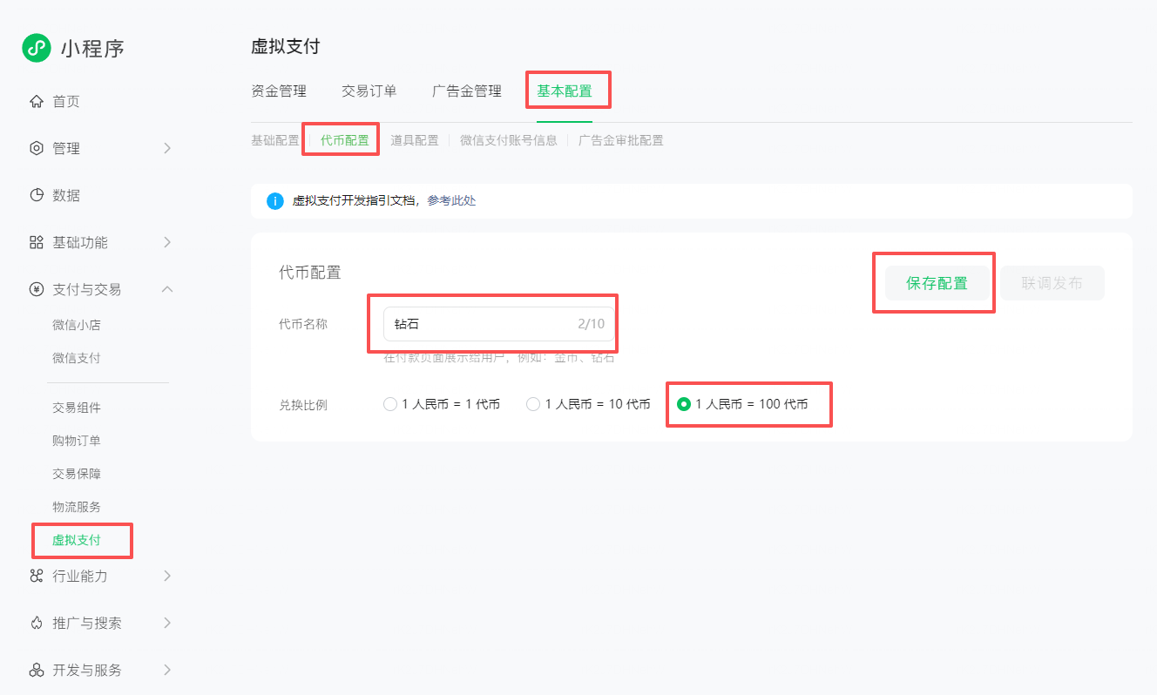
Task: Select 1 人民币 = 1 代币 ratio
Action: (390, 404)
